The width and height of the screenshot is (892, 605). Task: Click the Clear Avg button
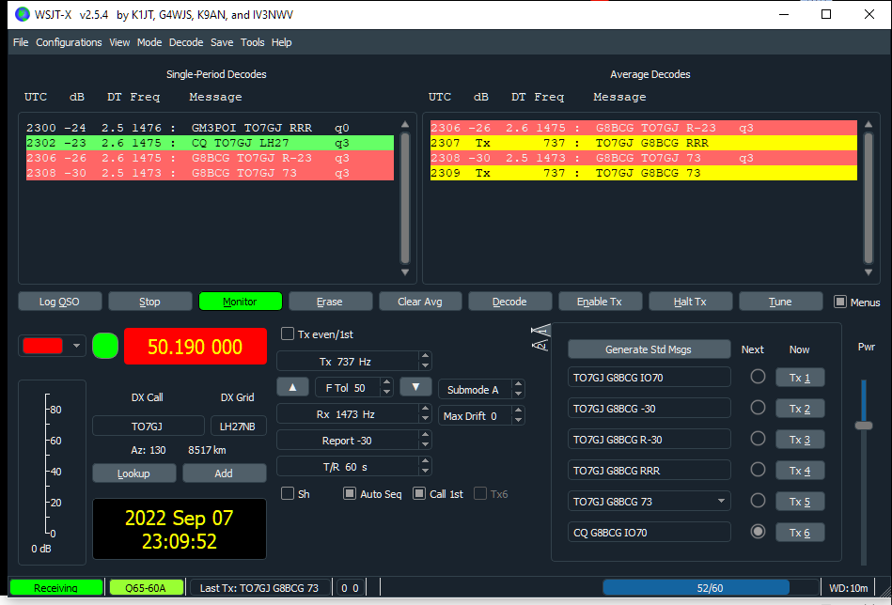point(420,302)
